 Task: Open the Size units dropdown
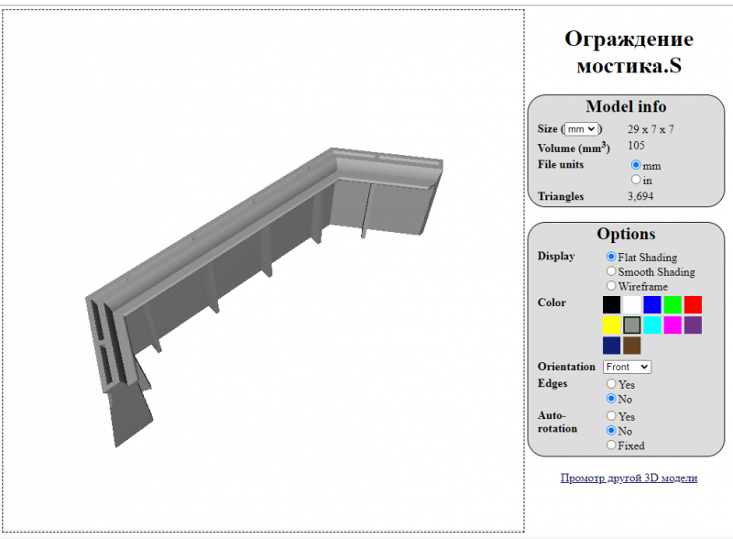(x=581, y=130)
